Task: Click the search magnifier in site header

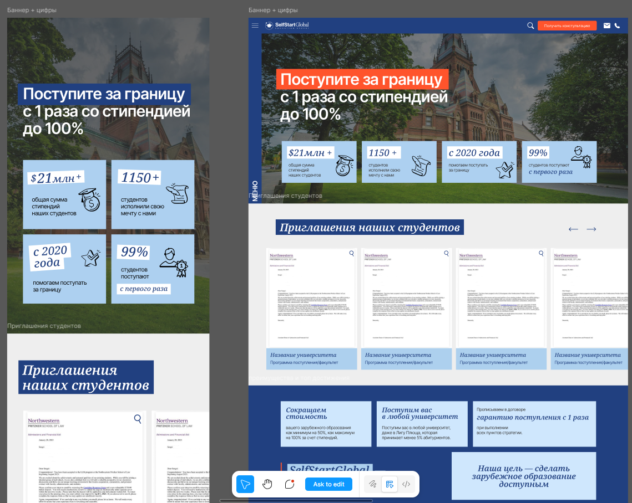Action: tap(530, 25)
